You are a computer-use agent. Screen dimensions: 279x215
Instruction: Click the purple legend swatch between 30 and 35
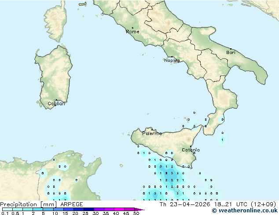(99, 209)
